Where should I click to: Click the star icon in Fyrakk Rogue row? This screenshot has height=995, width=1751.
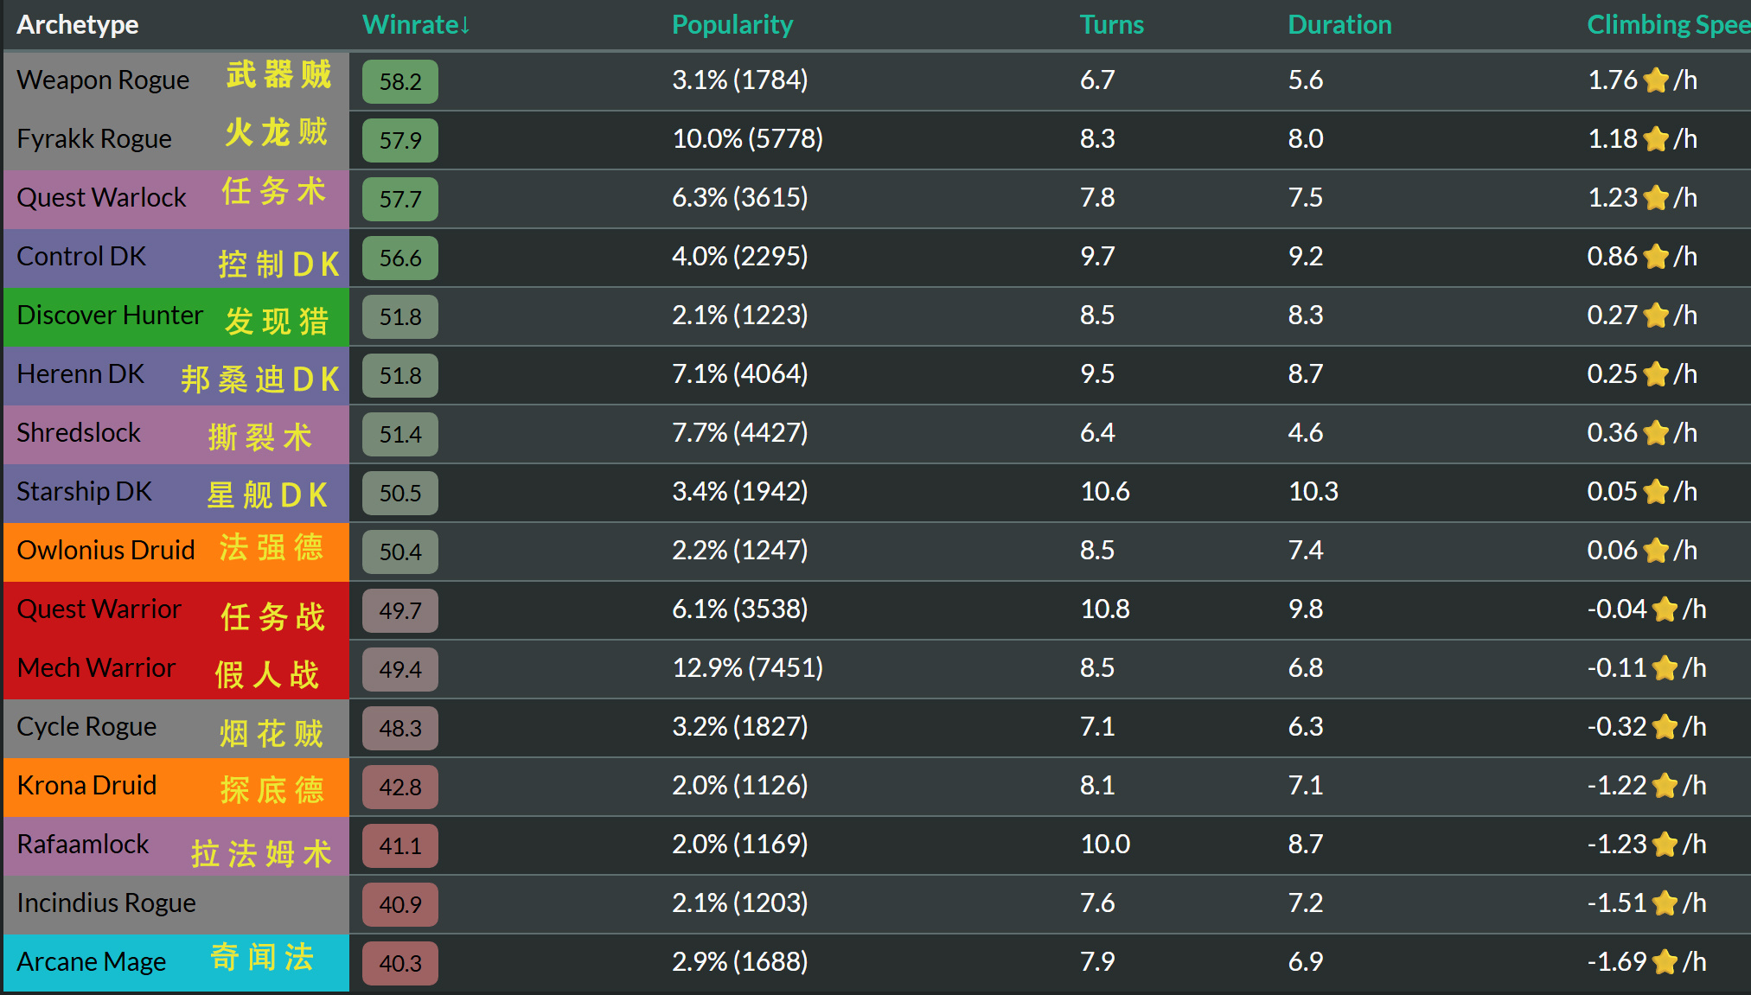click(1655, 139)
